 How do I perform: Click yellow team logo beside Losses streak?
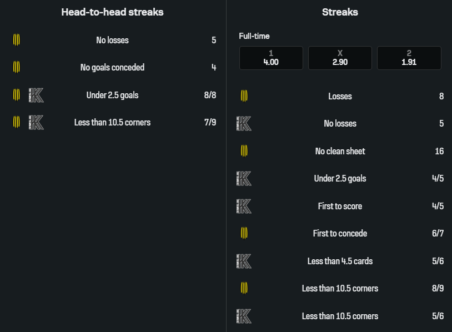(x=244, y=96)
